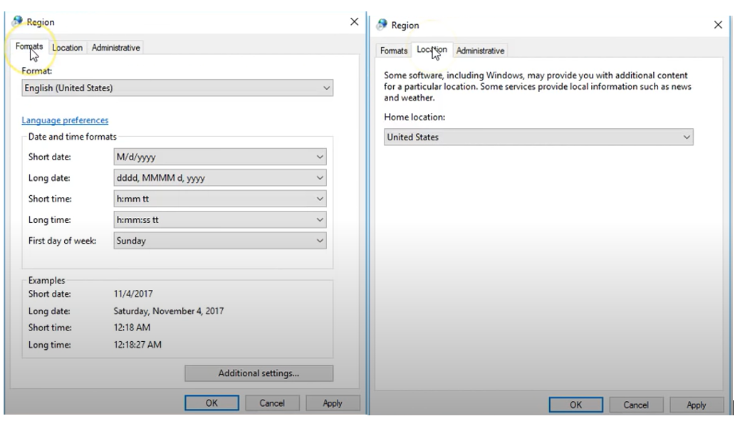This screenshot has height=421, width=740.
Task: Switch to the Formats tab in the Home location dialog
Action: [x=394, y=51]
